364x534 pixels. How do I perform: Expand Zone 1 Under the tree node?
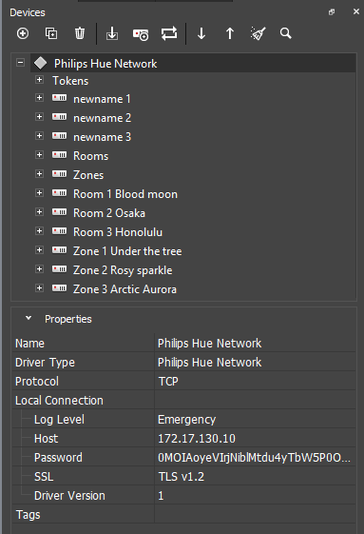(x=40, y=250)
